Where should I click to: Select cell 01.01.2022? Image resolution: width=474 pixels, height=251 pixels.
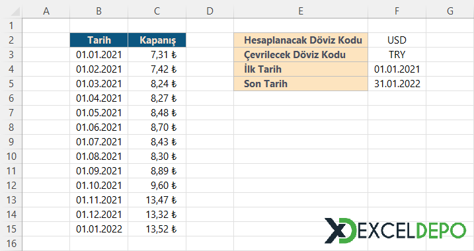[99, 229]
